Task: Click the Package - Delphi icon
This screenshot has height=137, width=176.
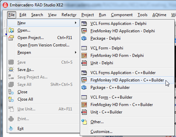Action: pyautogui.click(x=84, y=38)
